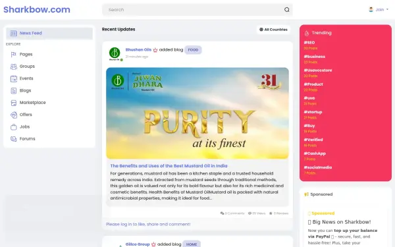Open the #startup trending hashtag
This screenshot has height=247, width=395.
coord(313,112)
